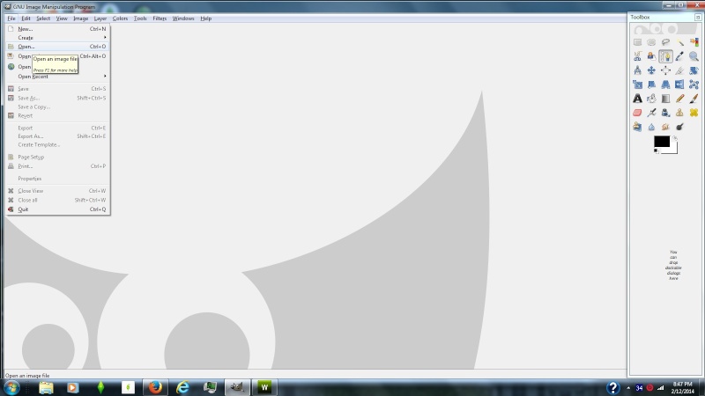This screenshot has height=396, width=705.
Task: Select the Dodge/Burn tool
Action: [679, 127]
